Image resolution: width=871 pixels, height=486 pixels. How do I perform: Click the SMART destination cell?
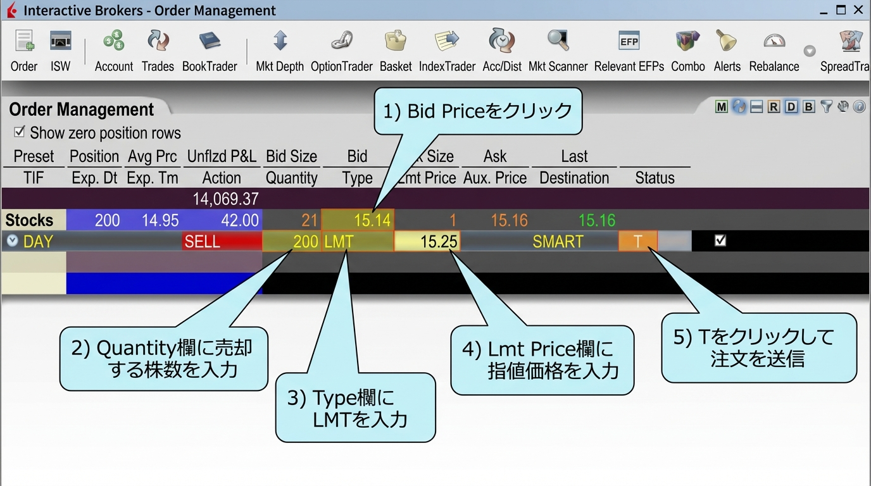tap(558, 241)
